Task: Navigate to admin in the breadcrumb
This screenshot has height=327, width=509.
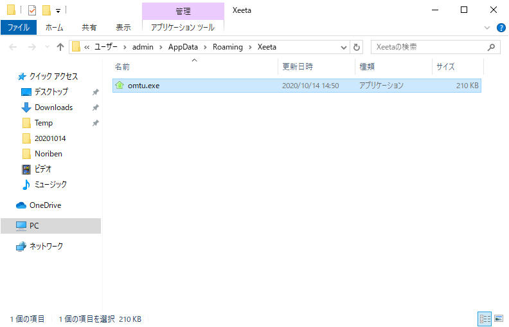Action: pos(143,47)
